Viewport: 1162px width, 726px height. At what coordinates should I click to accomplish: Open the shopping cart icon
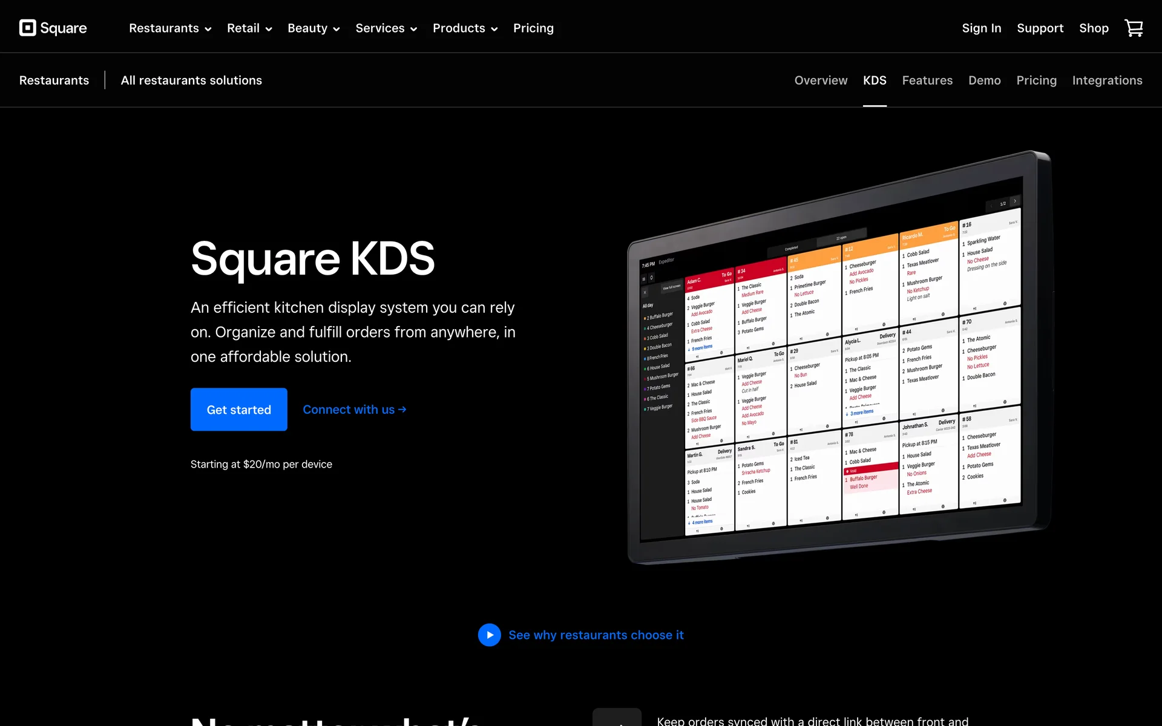coord(1133,28)
